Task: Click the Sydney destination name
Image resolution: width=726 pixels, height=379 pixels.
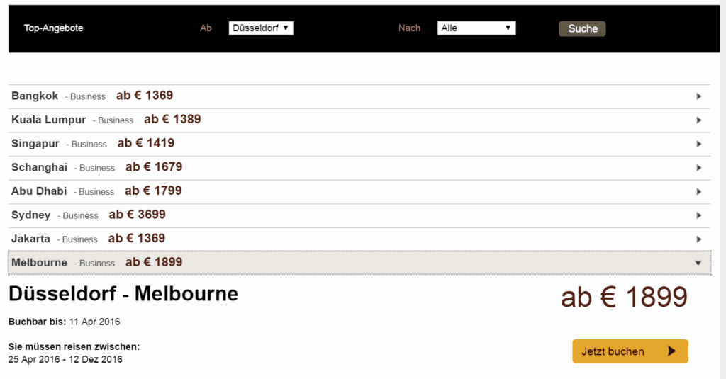Action: tap(31, 215)
